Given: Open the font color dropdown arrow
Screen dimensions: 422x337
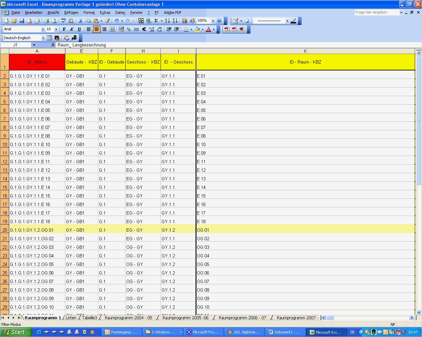Looking at the screenshot, I should point(214,29).
